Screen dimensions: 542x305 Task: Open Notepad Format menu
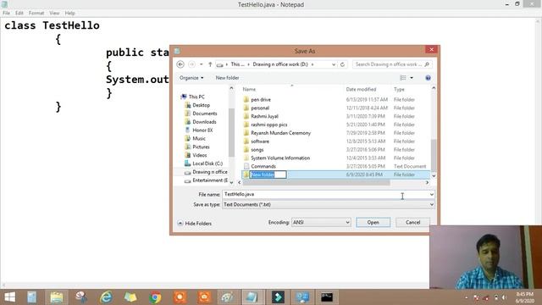(x=36, y=14)
